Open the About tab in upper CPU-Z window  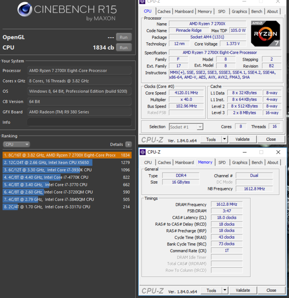pos(272,12)
